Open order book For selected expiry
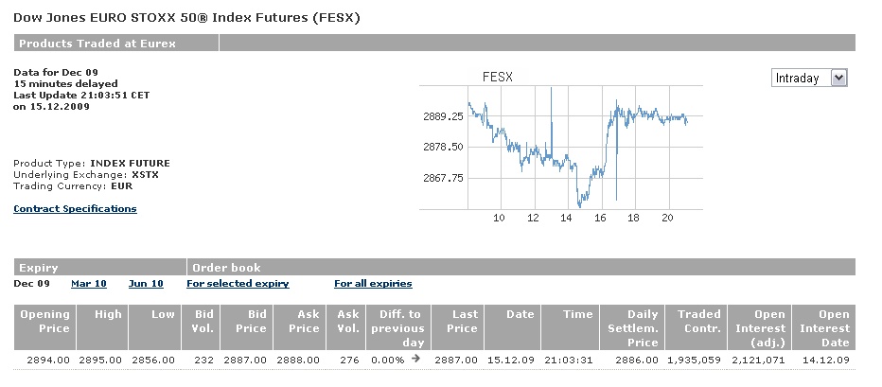The width and height of the screenshot is (882, 387). [238, 283]
